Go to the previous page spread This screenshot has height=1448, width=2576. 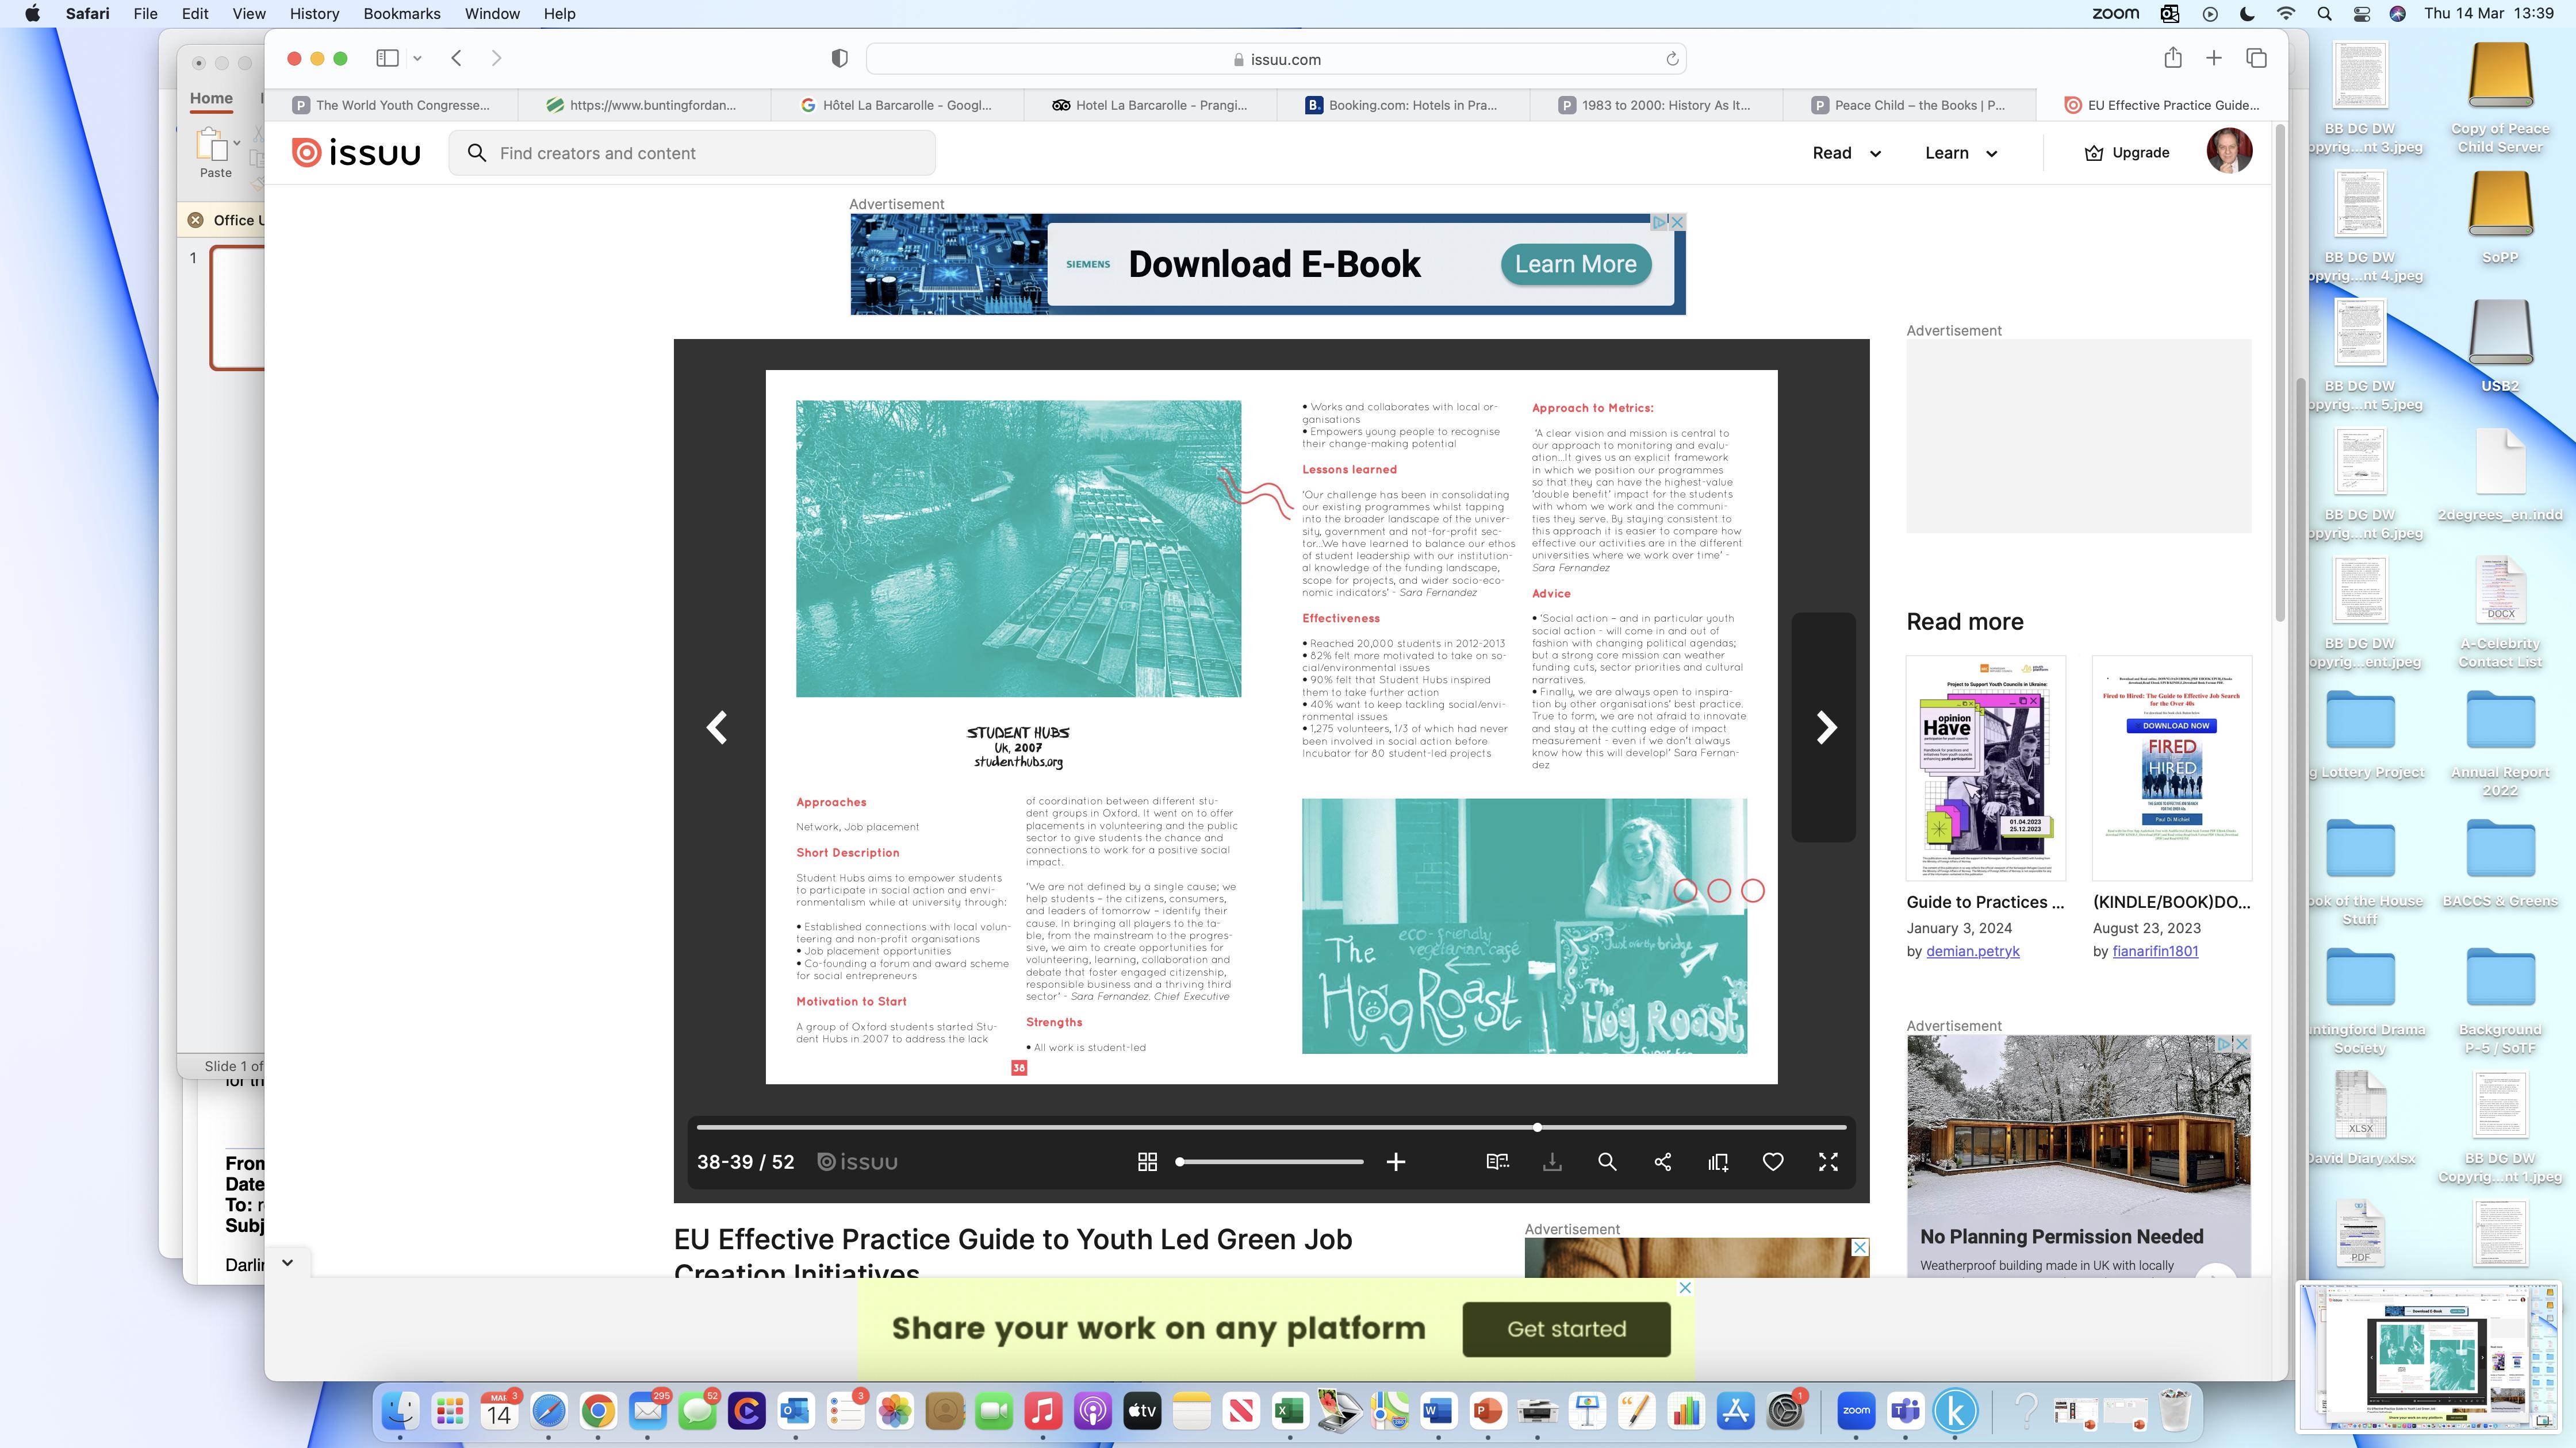pyautogui.click(x=717, y=727)
